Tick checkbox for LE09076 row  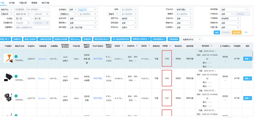coord(1,59)
